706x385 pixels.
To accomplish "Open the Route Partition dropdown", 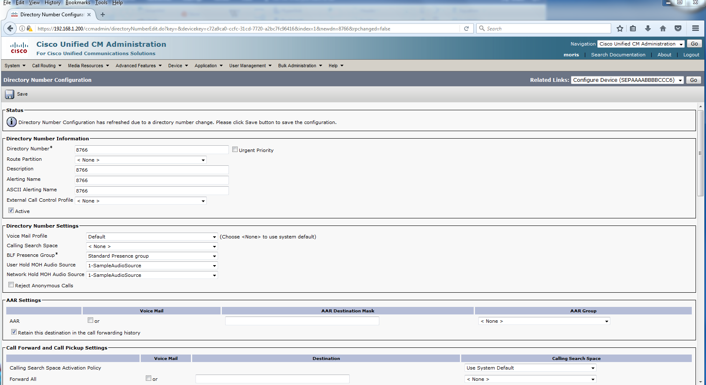I will click(141, 160).
